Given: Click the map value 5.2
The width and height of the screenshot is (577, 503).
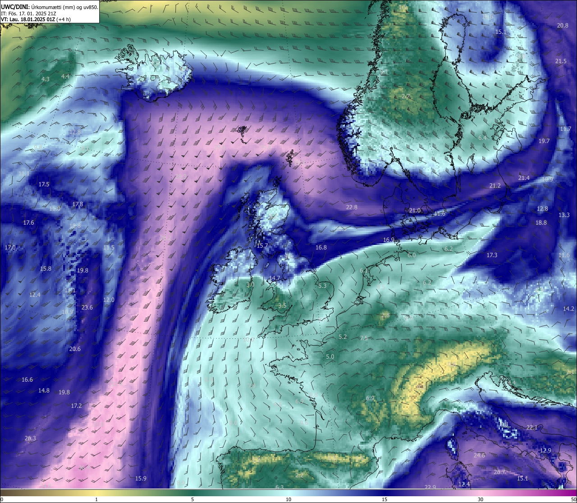Looking at the screenshot, I should coord(343,337).
